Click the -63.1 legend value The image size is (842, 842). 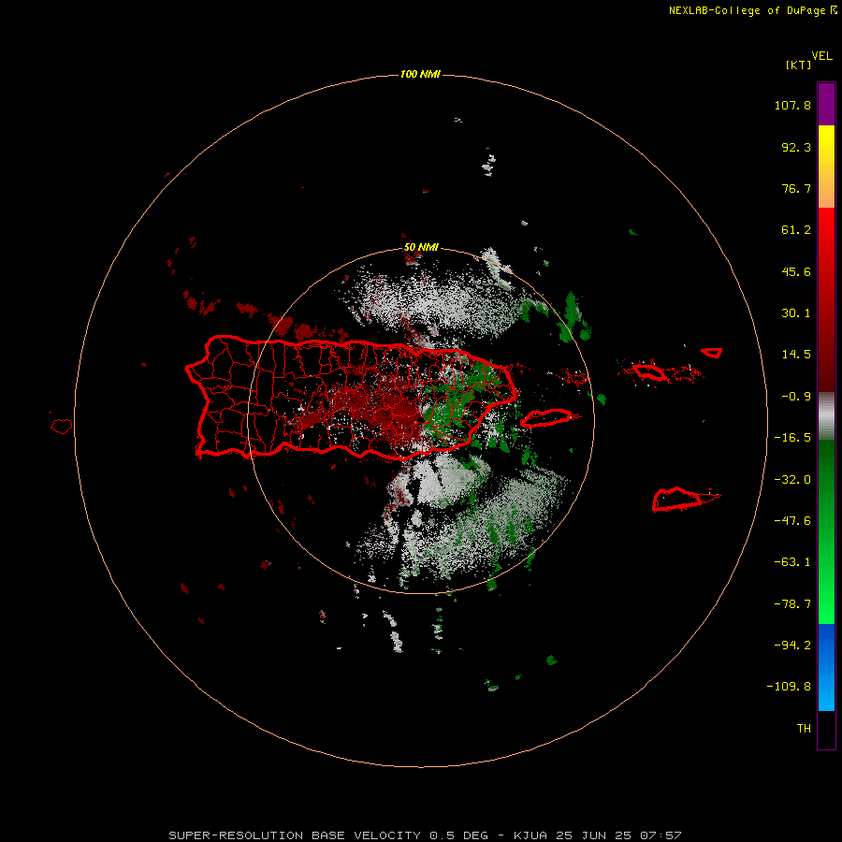(792, 562)
